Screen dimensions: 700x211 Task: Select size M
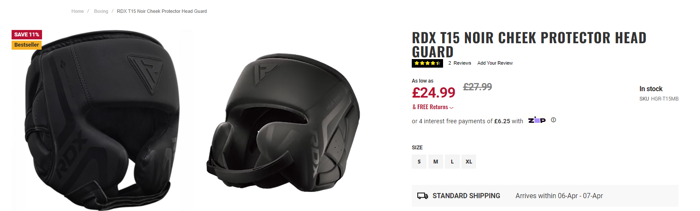pyautogui.click(x=436, y=162)
